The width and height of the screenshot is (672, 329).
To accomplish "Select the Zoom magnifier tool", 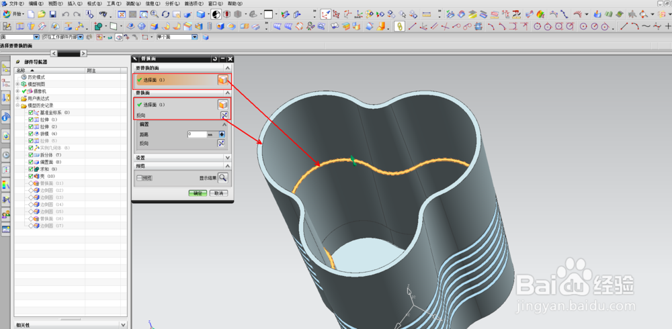I will [155, 14].
